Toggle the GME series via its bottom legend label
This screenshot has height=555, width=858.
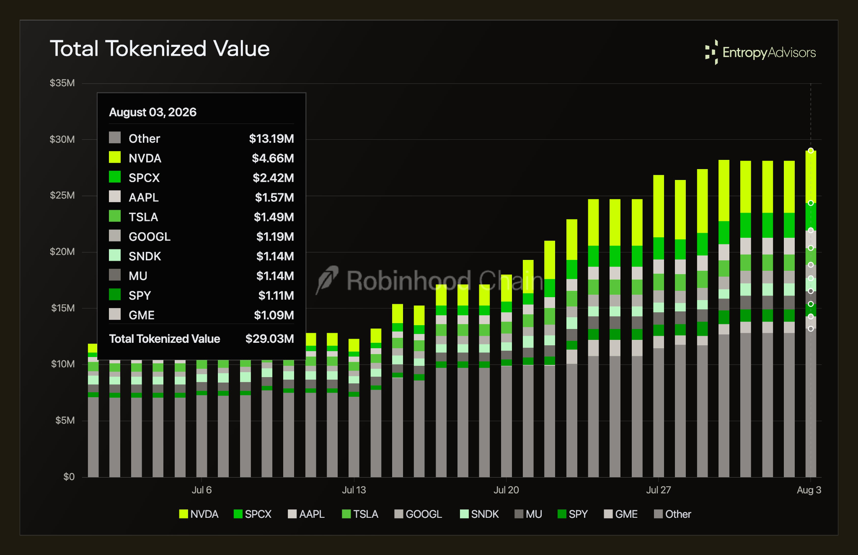[x=626, y=514]
